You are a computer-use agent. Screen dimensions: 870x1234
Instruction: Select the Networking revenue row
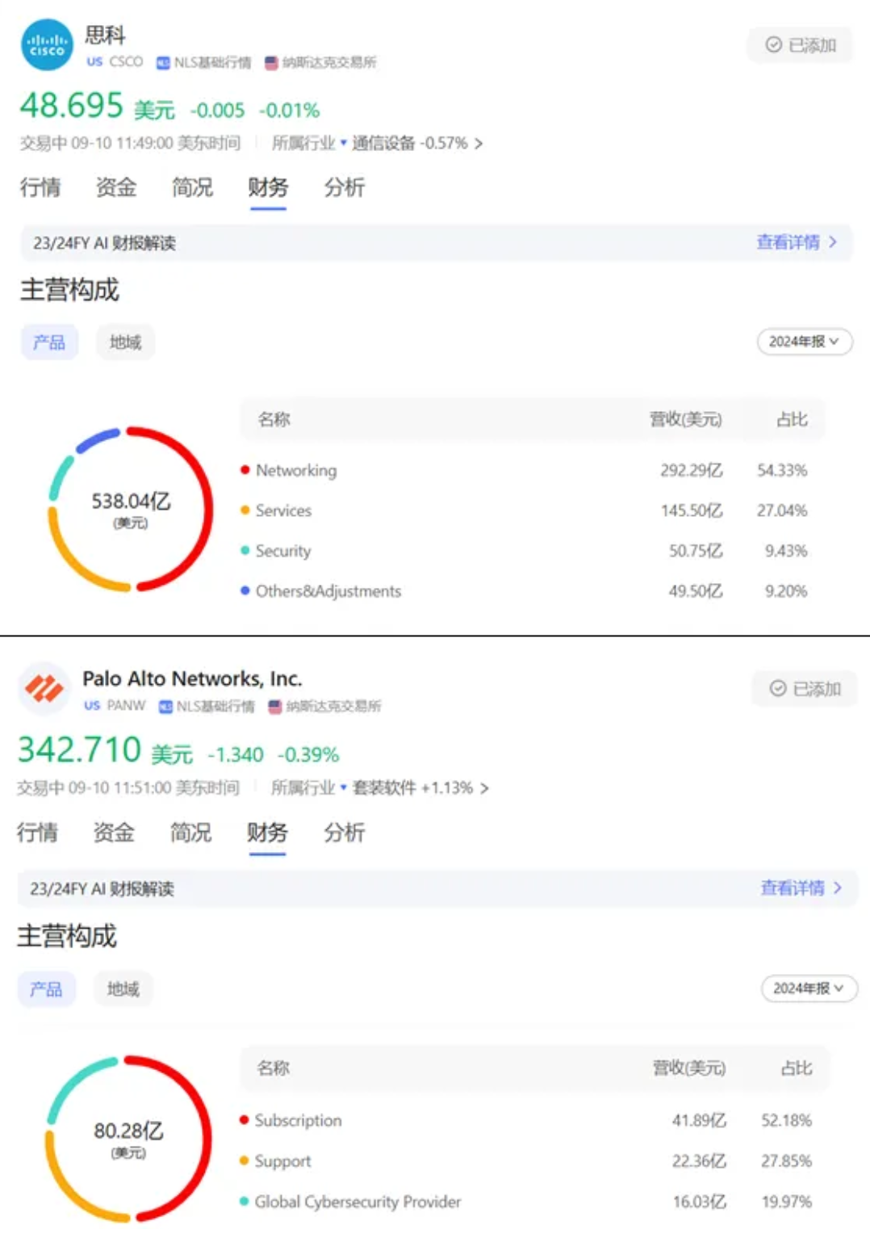[x=533, y=470]
